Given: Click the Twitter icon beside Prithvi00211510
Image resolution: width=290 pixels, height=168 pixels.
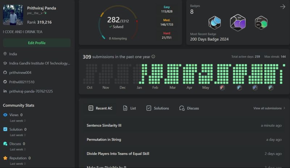Looking at the screenshot, I should [x=5, y=82].
